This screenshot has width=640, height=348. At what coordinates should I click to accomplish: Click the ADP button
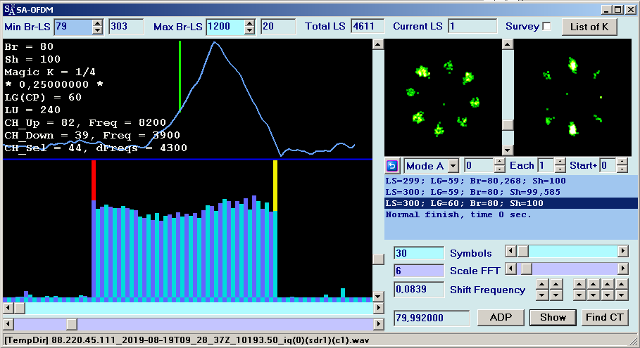pyautogui.click(x=501, y=318)
